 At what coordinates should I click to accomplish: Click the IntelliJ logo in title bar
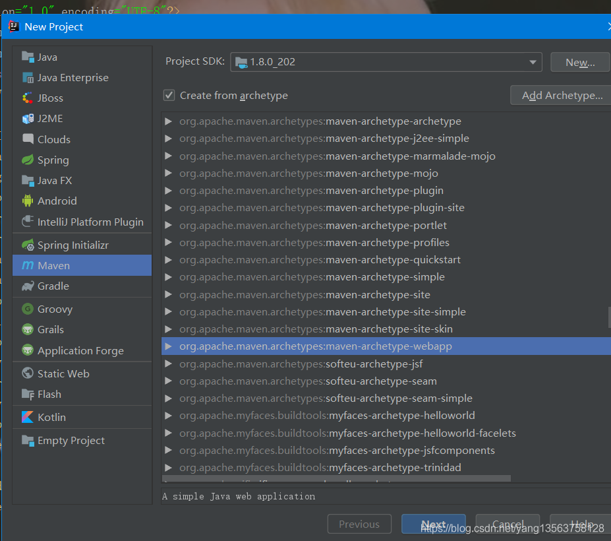click(14, 26)
